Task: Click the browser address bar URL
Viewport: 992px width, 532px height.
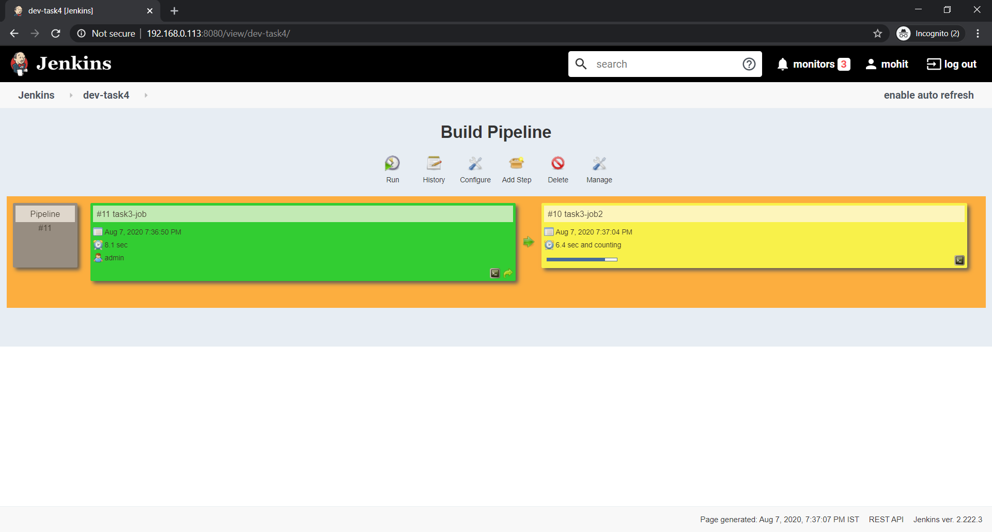Action: point(219,34)
